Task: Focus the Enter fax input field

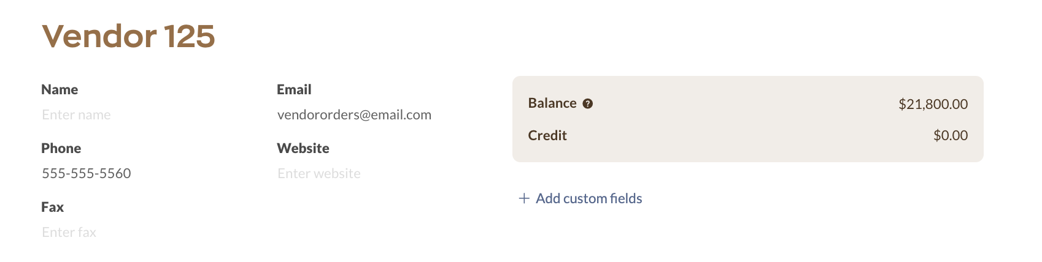Action: pyautogui.click(x=147, y=232)
